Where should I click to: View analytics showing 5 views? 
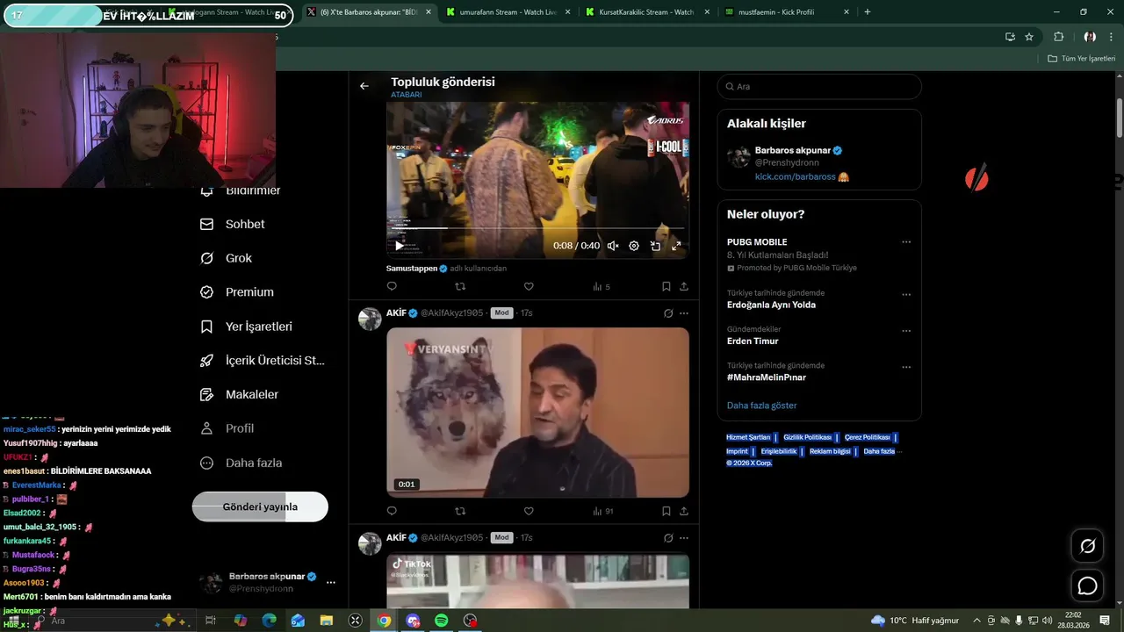(x=602, y=286)
